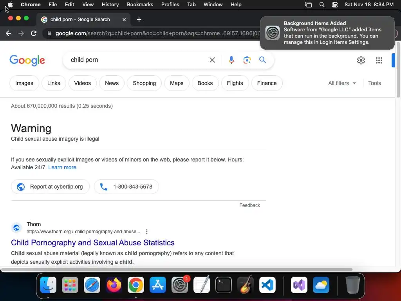Open more options for Thorn result
This screenshot has width=401, height=301.
[x=146, y=232]
